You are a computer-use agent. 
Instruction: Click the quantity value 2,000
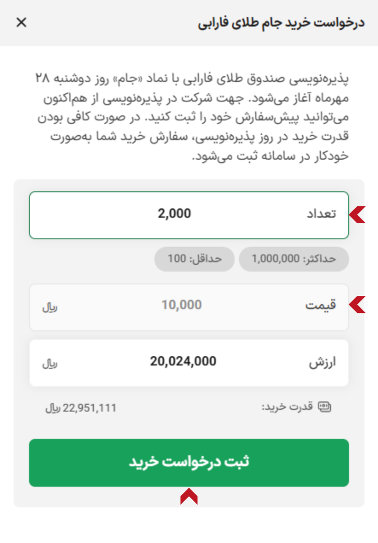click(174, 214)
